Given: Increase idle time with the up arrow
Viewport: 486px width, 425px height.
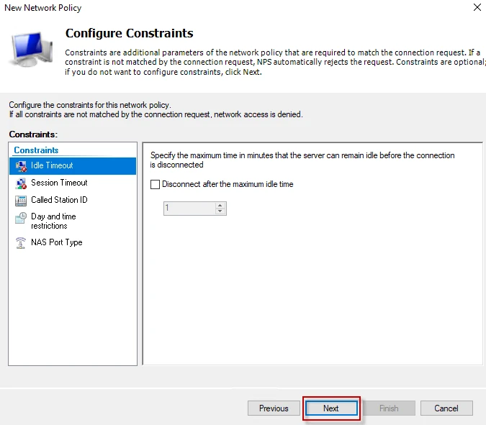Looking at the screenshot, I should pos(220,204).
